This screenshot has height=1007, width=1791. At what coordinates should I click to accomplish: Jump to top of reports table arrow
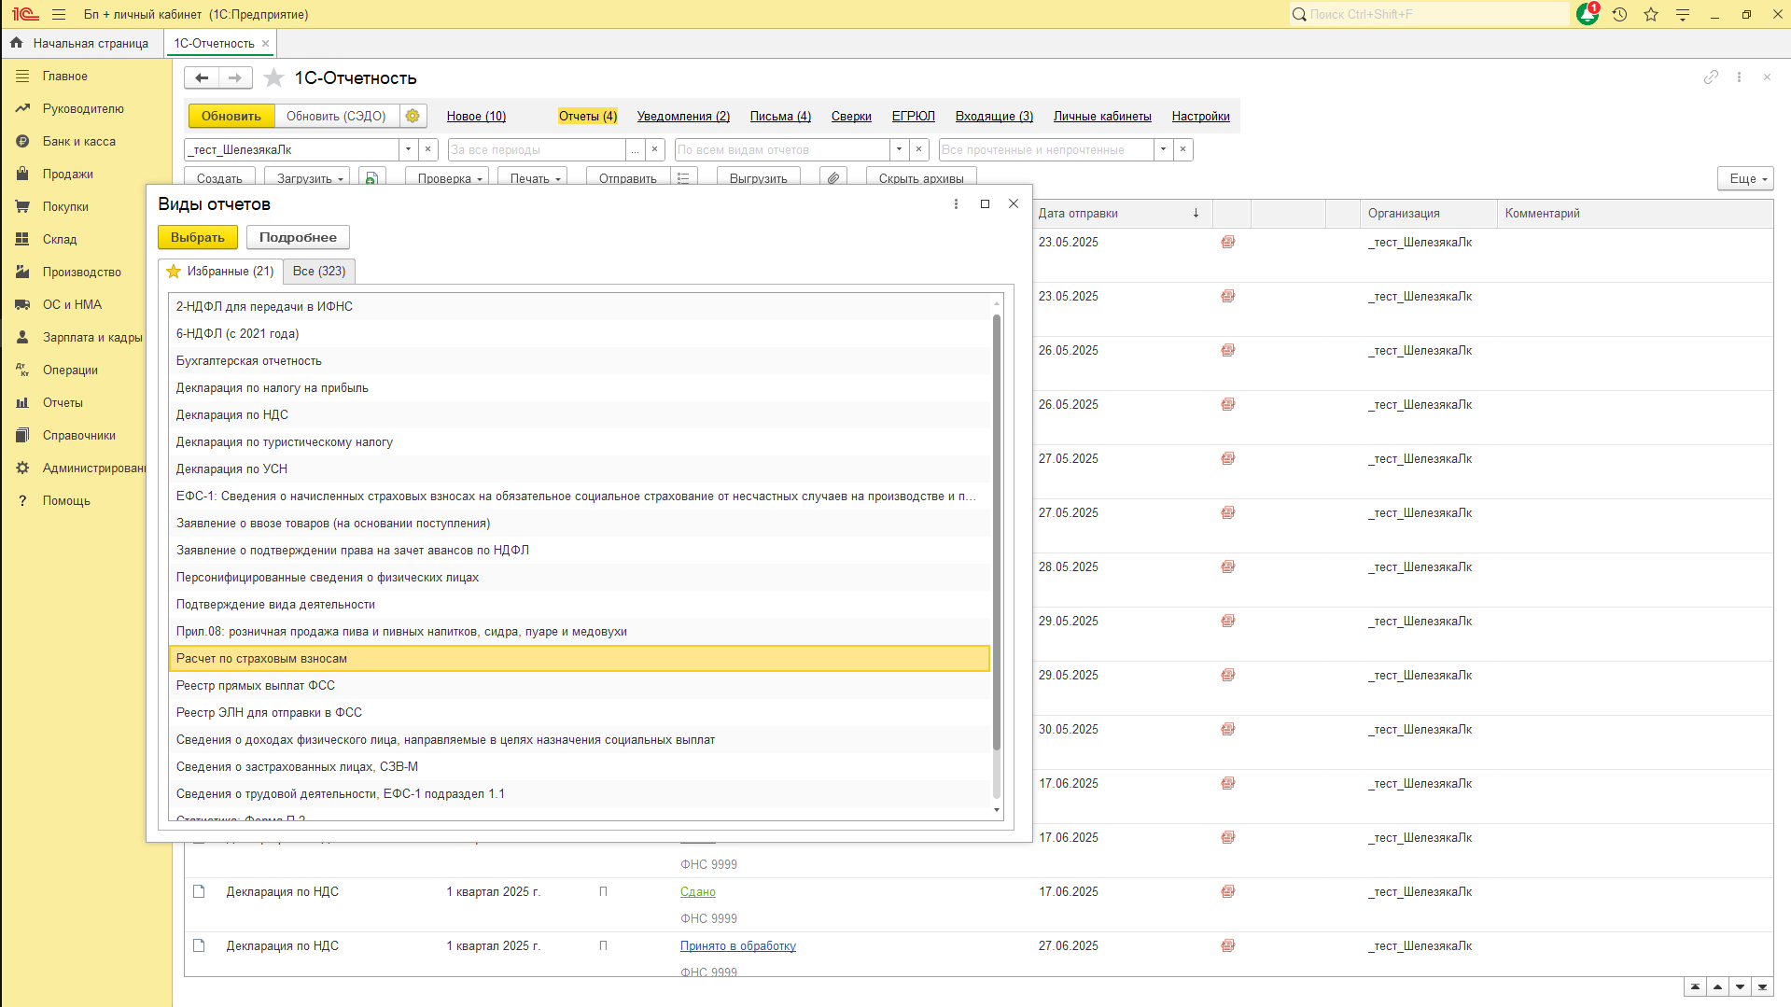pyautogui.click(x=1695, y=986)
